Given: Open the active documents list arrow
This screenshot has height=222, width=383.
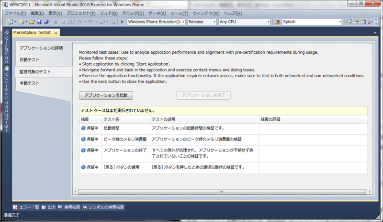Looking at the screenshot, I should (375, 33).
